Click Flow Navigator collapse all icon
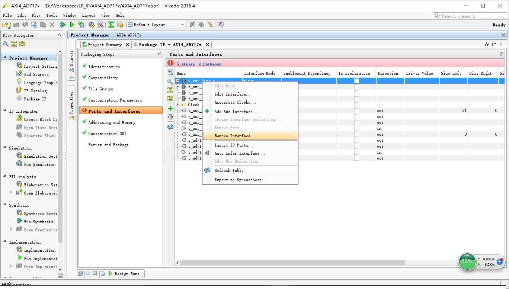Image resolution: width=509 pixels, height=289 pixels. (x=14, y=44)
